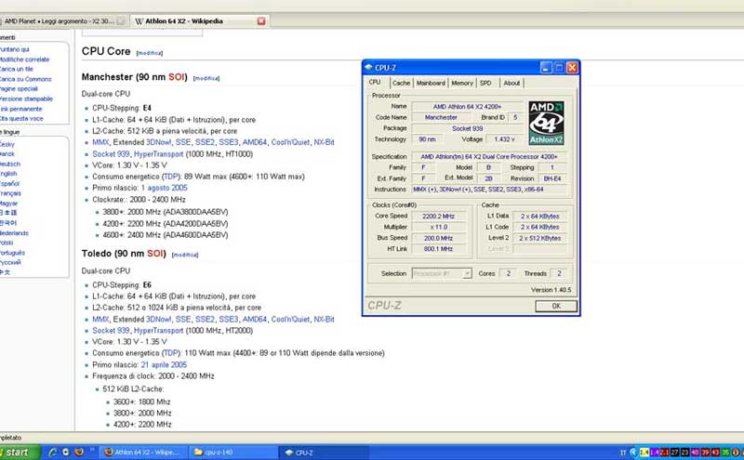The height and width of the screenshot is (460, 744).
Task: Click the black 23 tray temperature icon
Action: 684,453
